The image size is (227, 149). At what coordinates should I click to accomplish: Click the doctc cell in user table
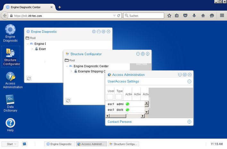(x=120, y=110)
